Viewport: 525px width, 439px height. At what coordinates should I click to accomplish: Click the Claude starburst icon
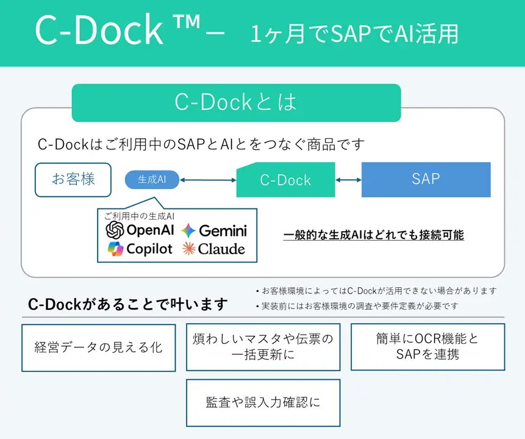188,249
